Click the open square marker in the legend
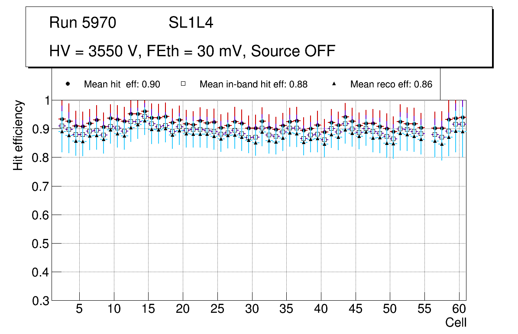The image size is (518, 334). (x=183, y=84)
